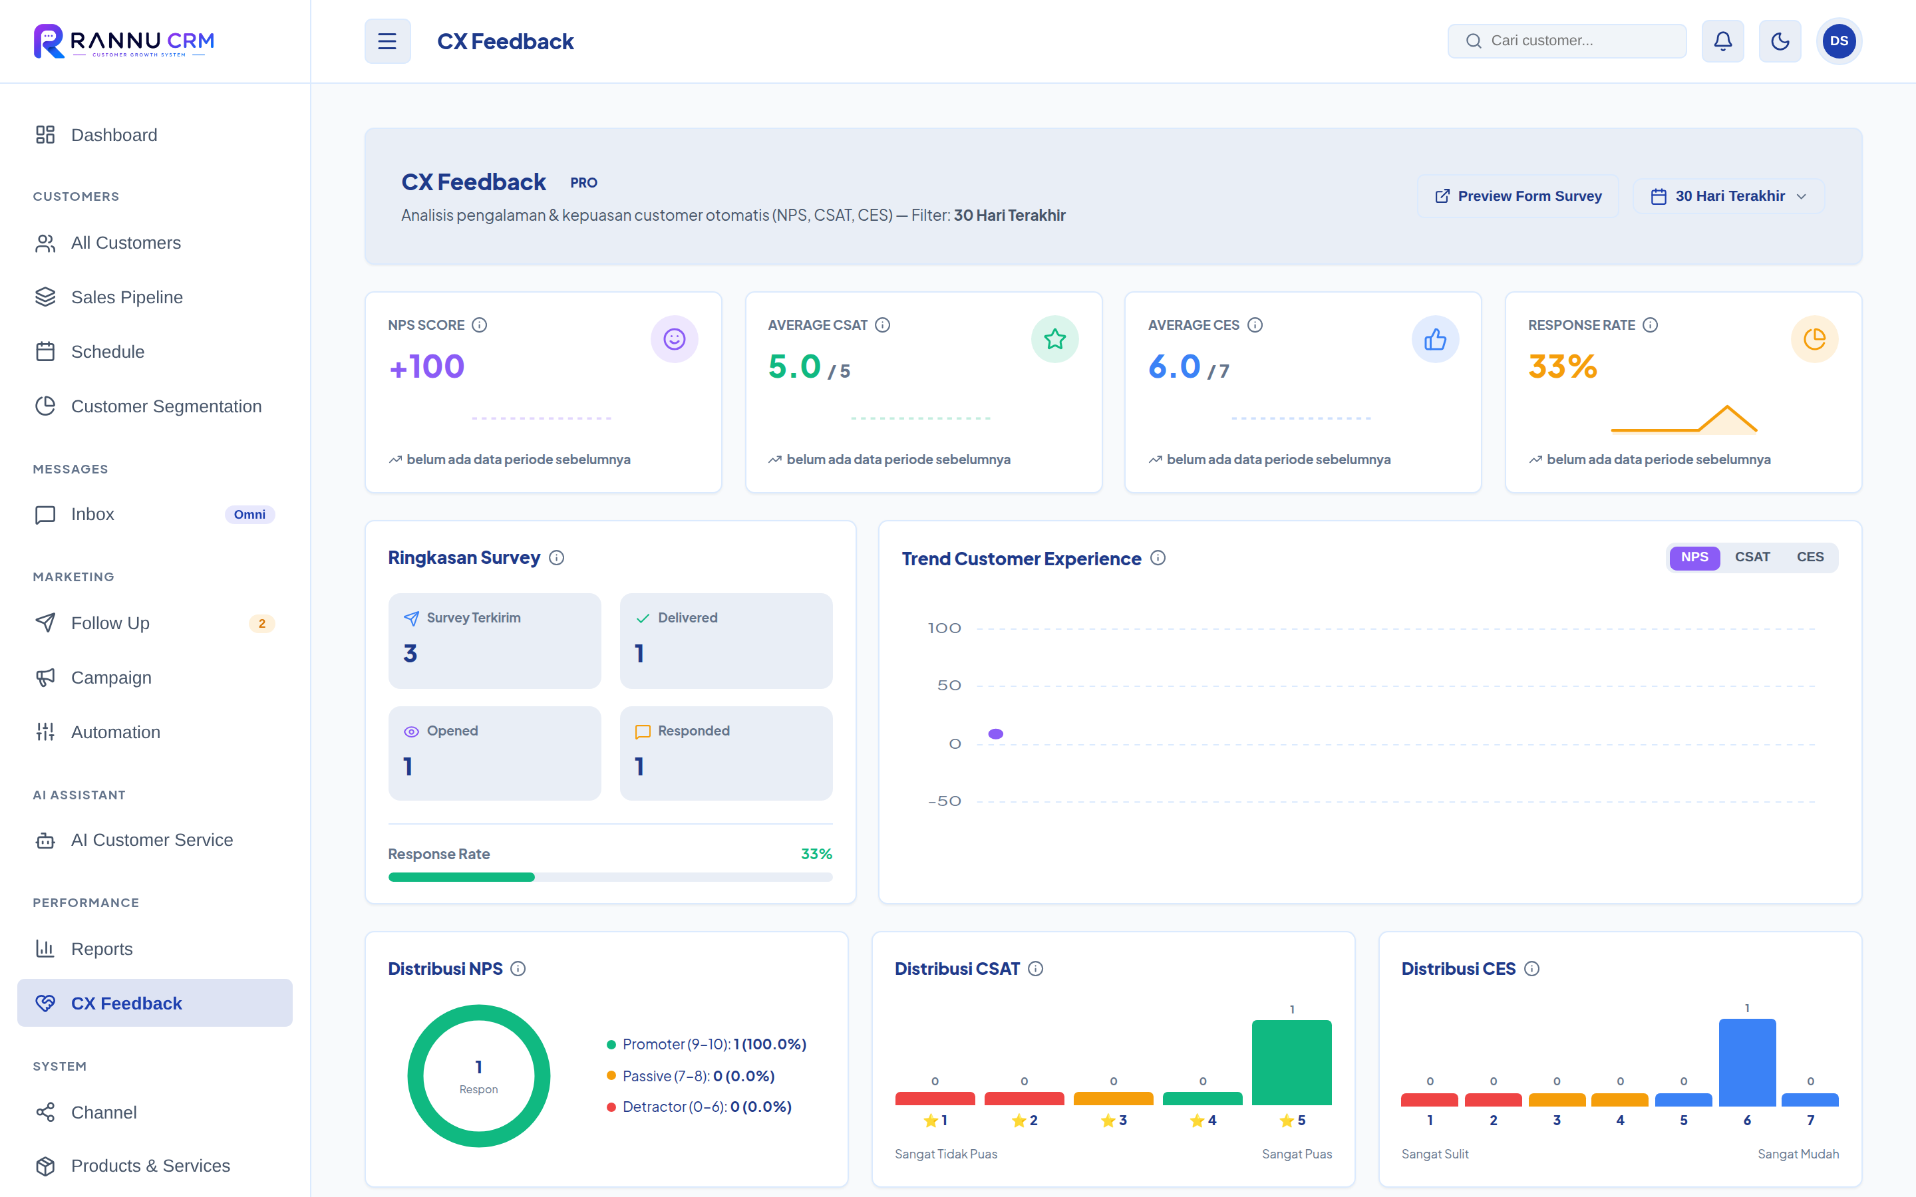Open Sales Pipeline in the sidebar
Image resolution: width=1916 pixels, height=1197 pixels.
155,298
